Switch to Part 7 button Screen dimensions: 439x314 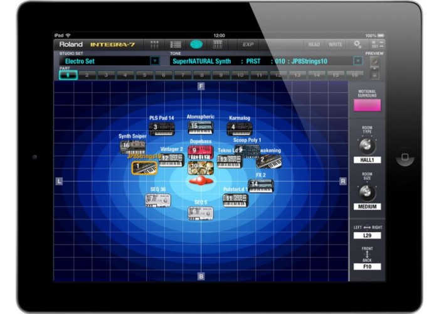182,75
